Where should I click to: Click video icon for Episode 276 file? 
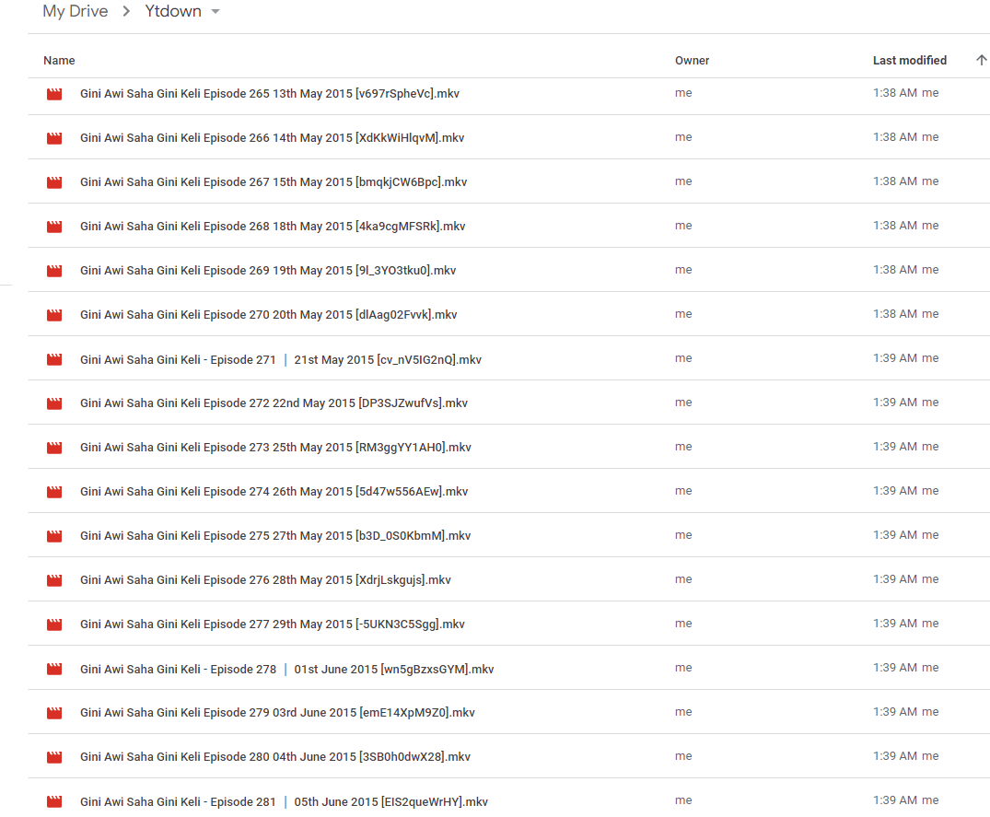55,580
